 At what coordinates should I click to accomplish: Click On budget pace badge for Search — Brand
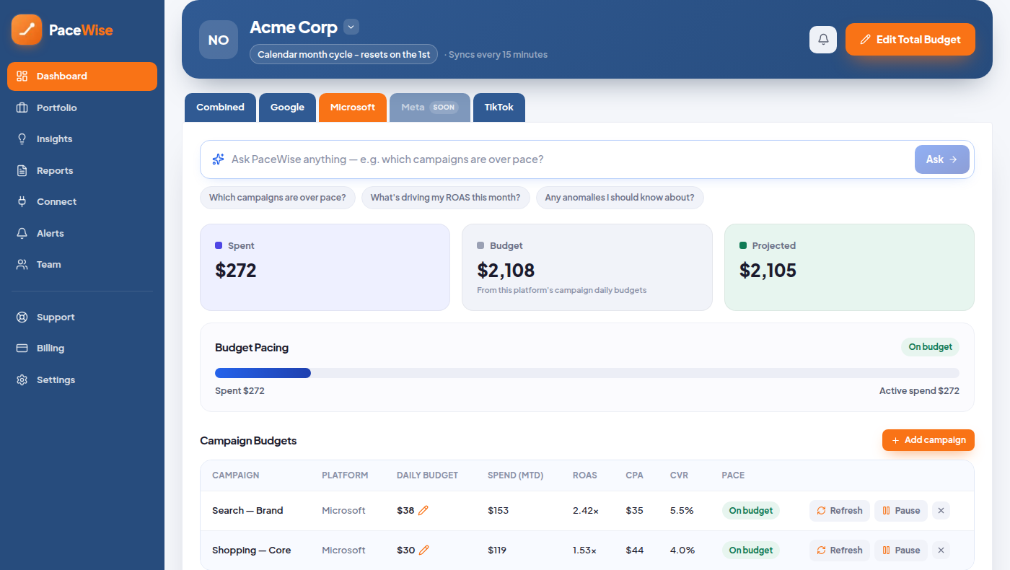[751, 511]
